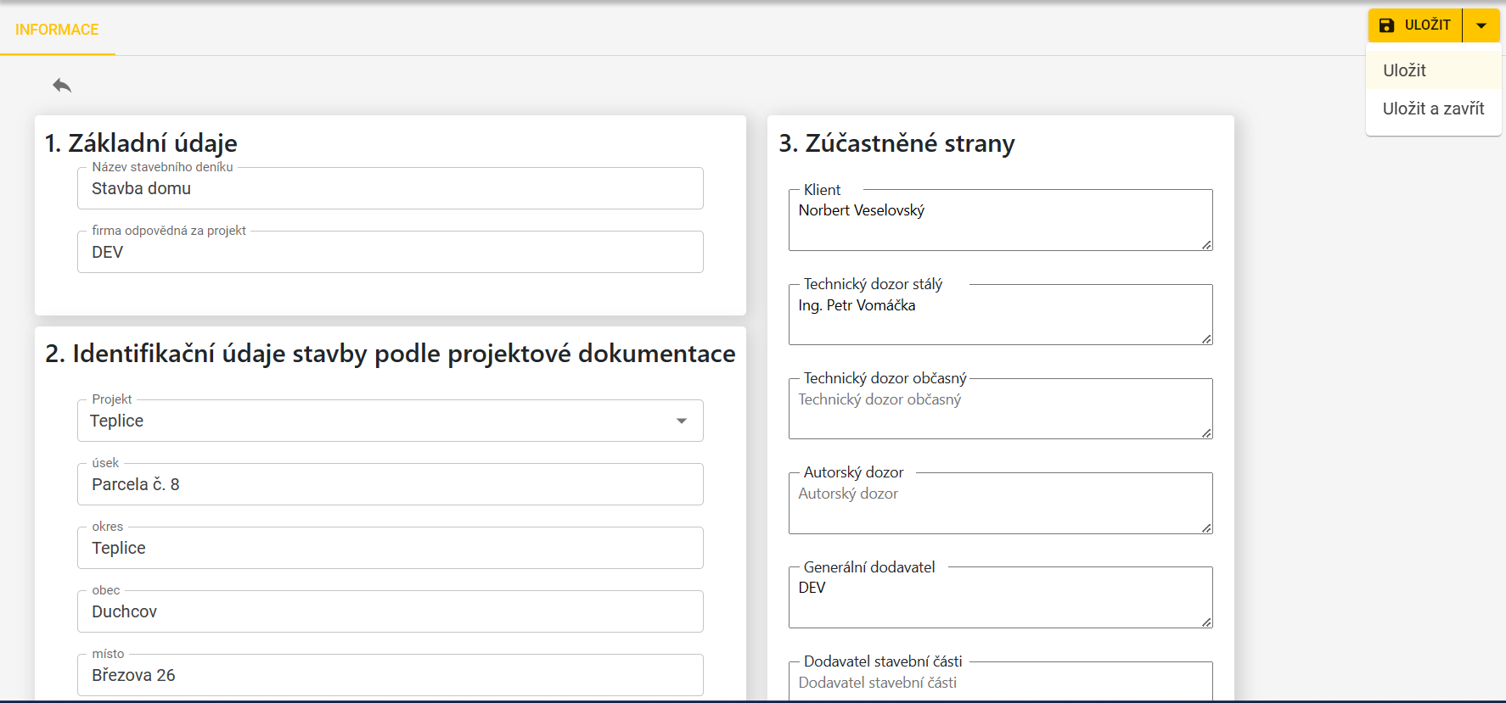The image size is (1506, 703).
Task: Open the Projekt dropdown showing Teplice
Action: click(x=390, y=421)
